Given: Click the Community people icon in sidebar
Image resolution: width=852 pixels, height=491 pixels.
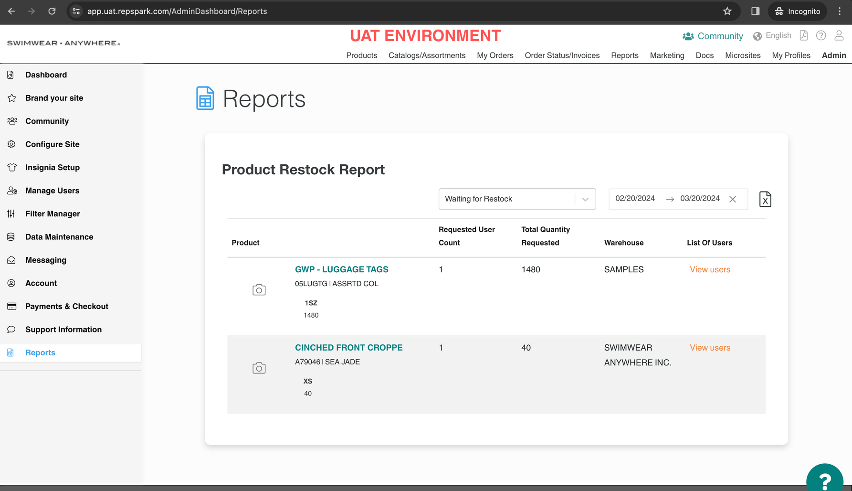Looking at the screenshot, I should click(12, 121).
